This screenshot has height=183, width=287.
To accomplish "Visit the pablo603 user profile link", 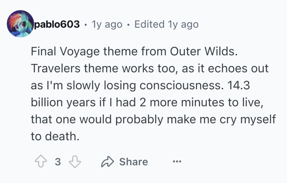I will point(57,24).
